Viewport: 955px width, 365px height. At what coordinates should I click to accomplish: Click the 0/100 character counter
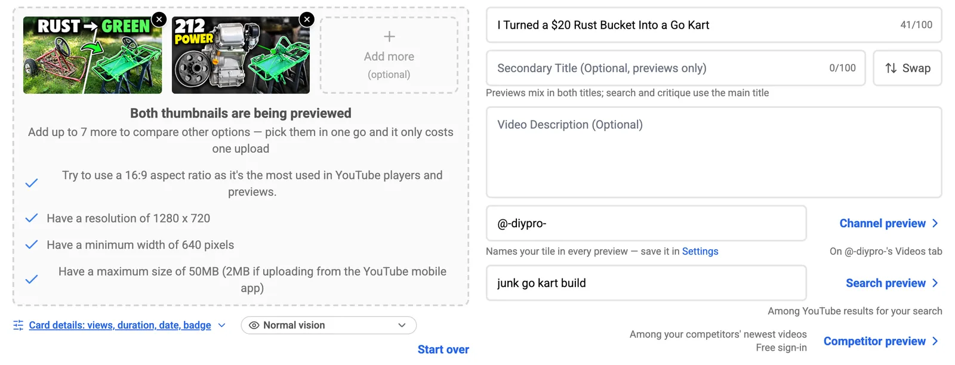pos(842,68)
